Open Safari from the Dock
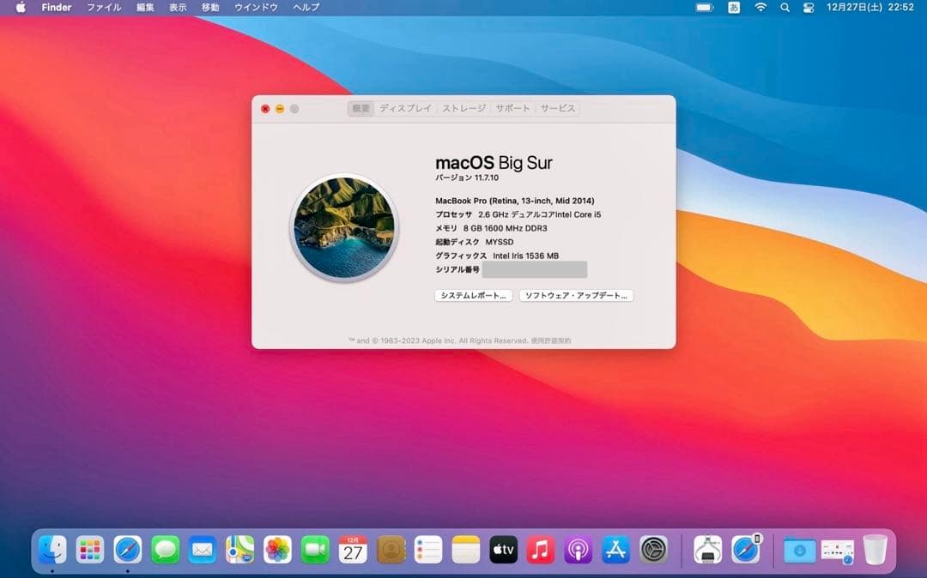The width and height of the screenshot is (927, 578). click(x=127, y=550)
